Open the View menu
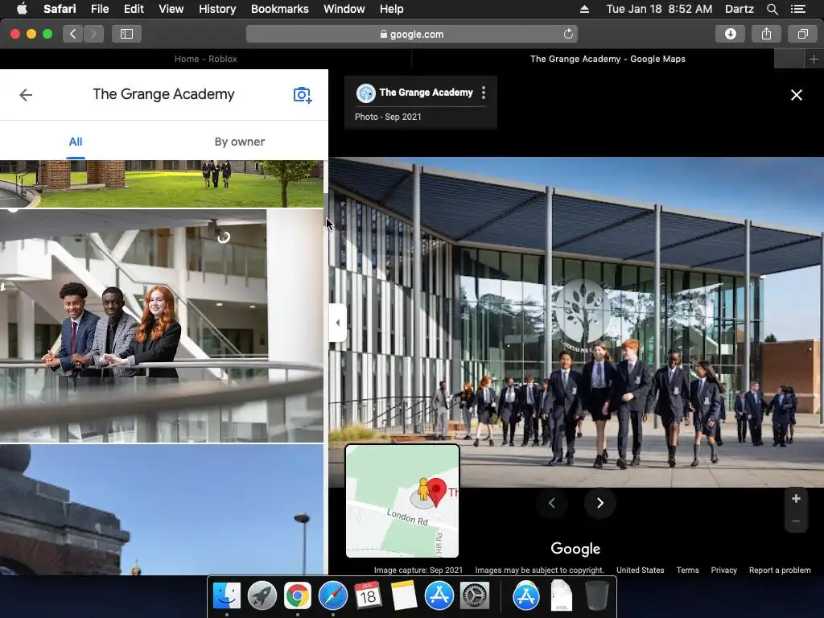Viewport: 824px width, 618px height. 171,9
